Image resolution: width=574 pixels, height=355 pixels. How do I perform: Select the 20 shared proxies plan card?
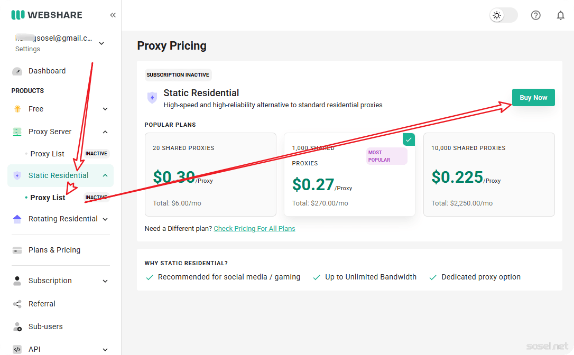pyautogui.click(x=210, y=174)
